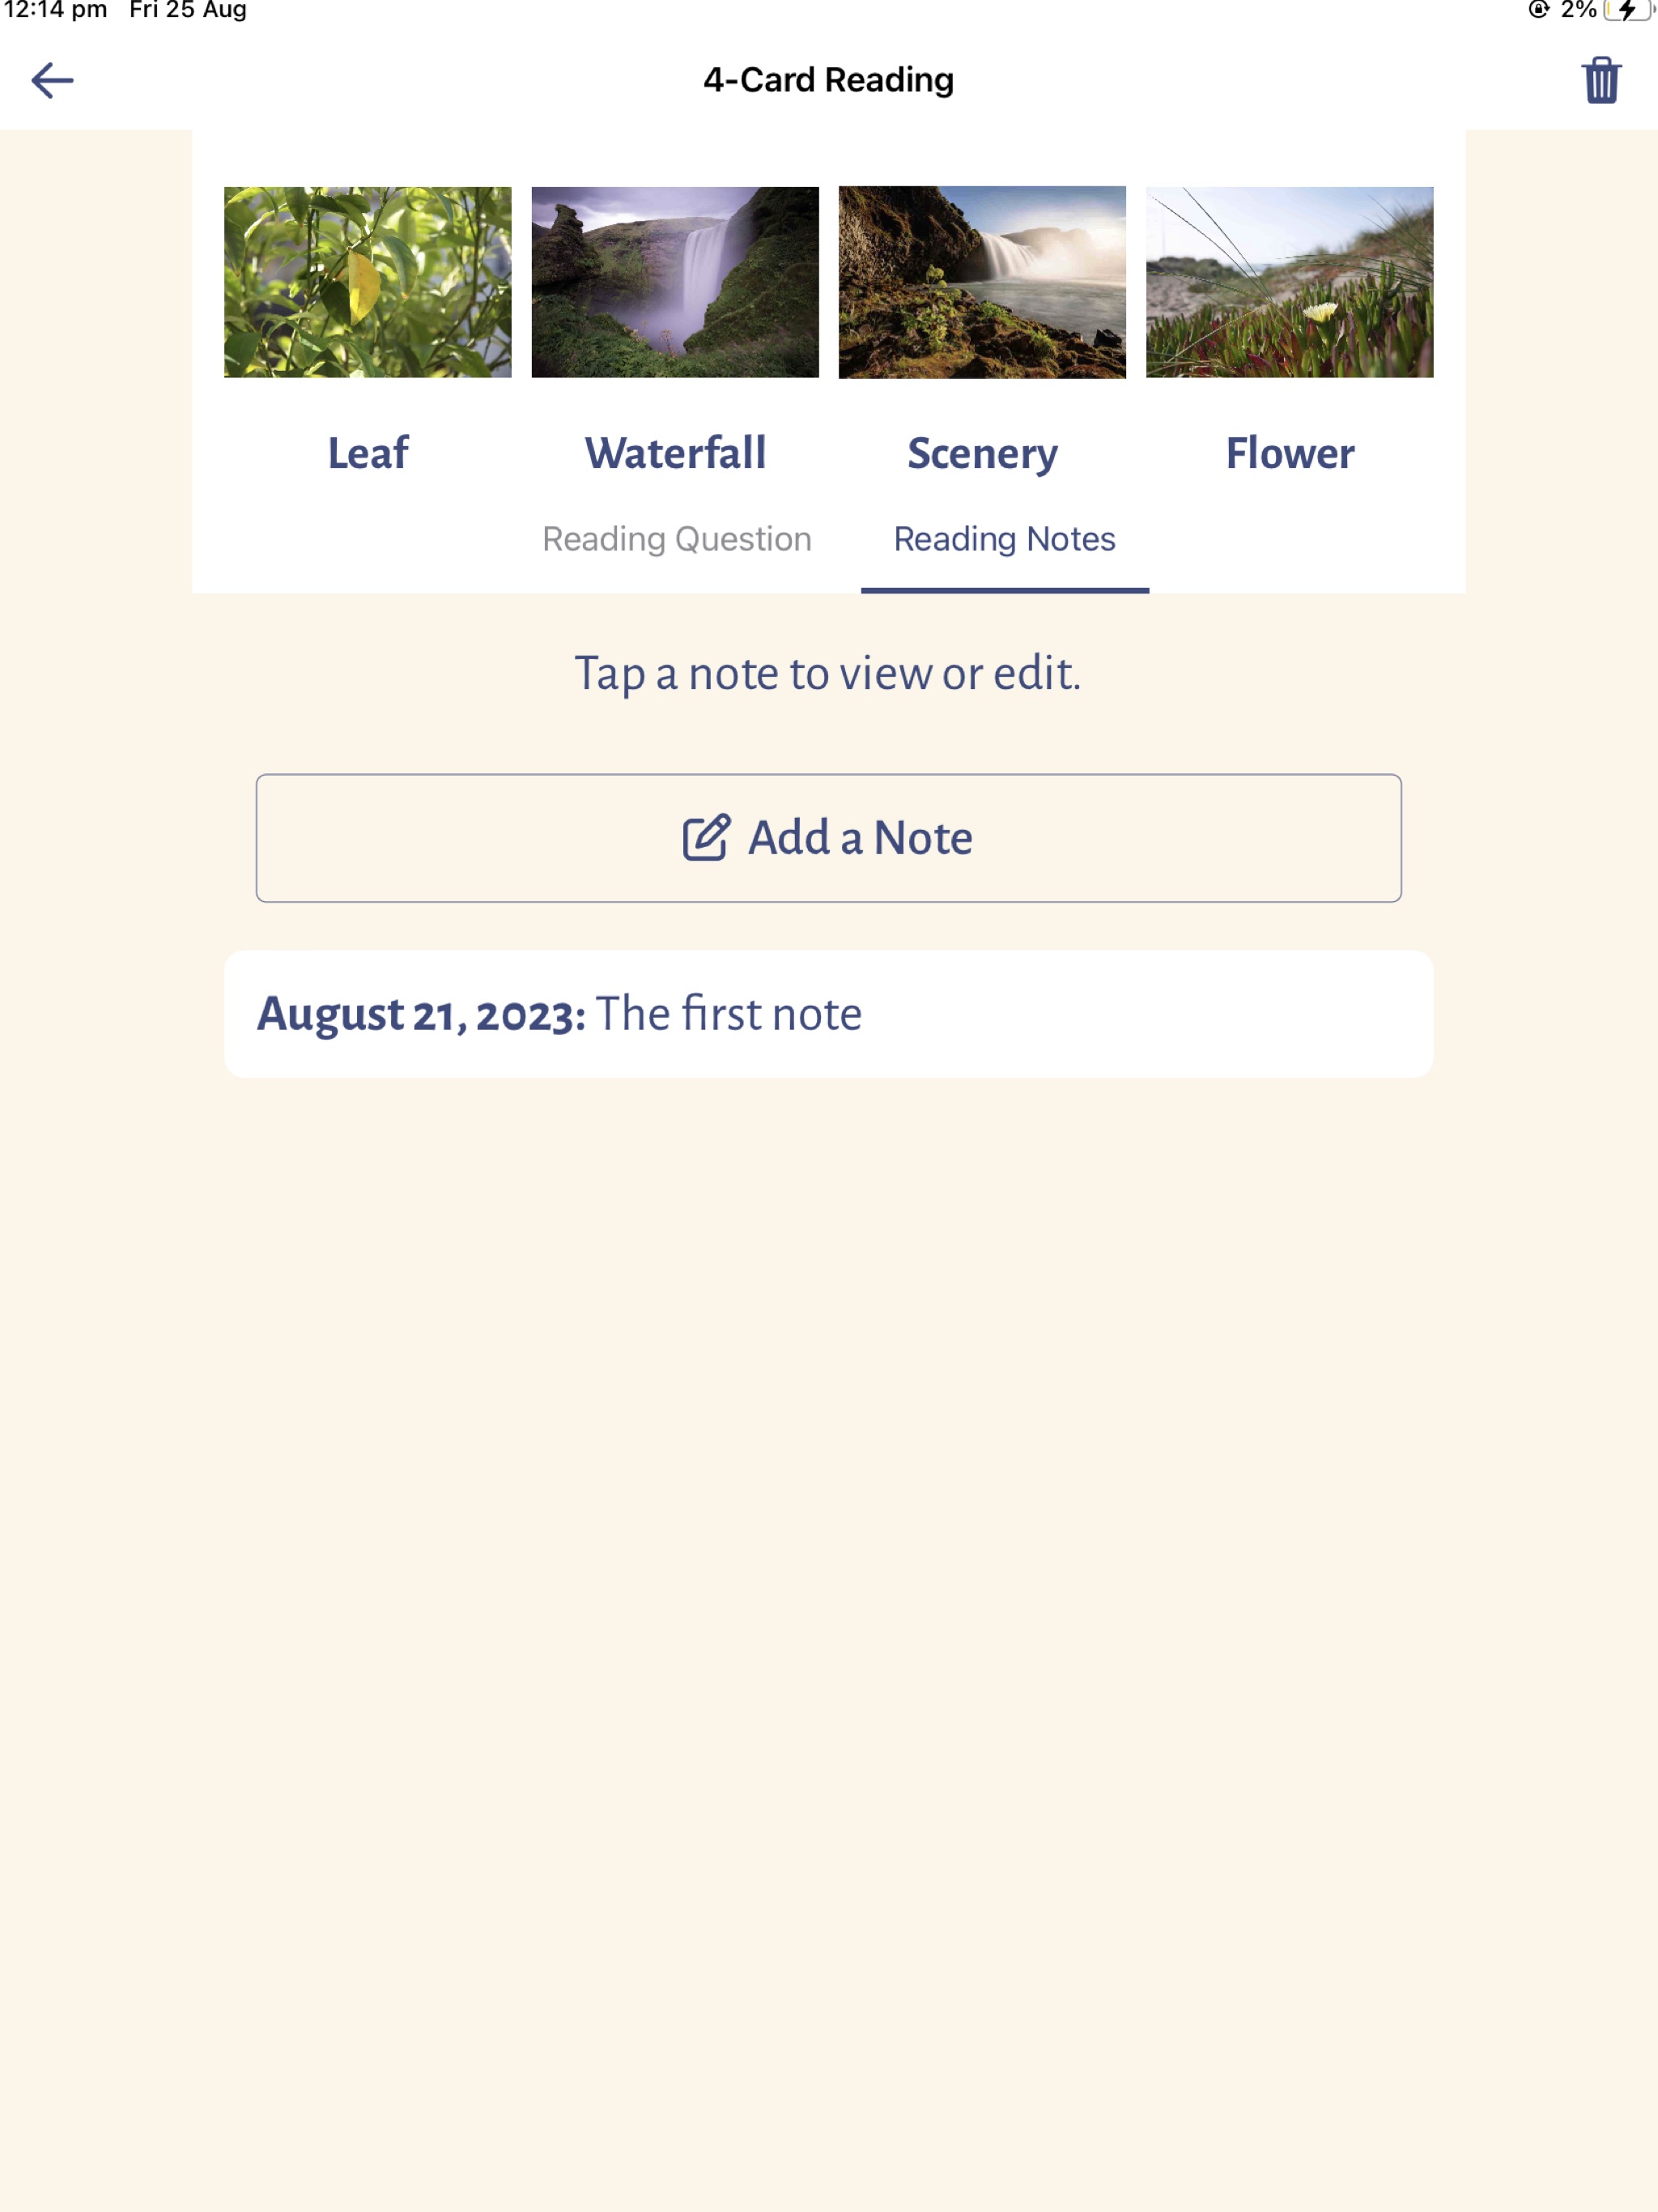Expand the Reading Question section

676,538
